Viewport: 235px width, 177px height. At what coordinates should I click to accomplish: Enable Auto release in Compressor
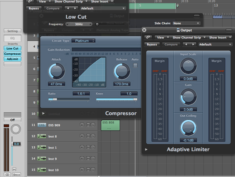click(x=135, y=65)
